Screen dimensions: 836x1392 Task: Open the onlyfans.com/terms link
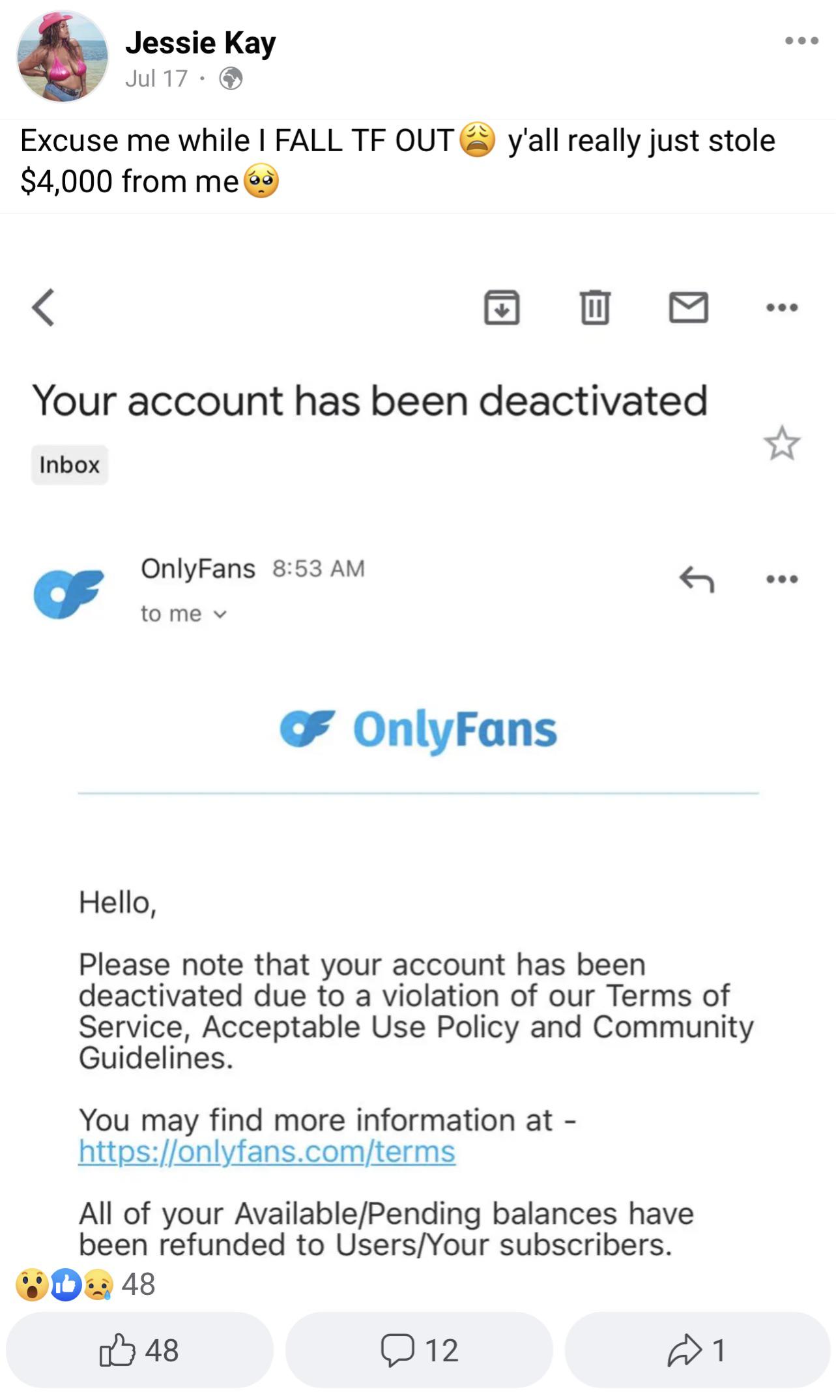267,1151
